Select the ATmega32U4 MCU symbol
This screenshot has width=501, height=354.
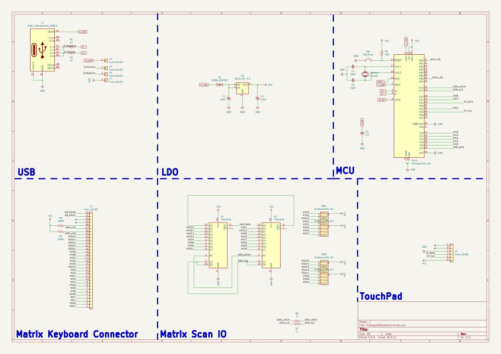[x=409, y=106]
